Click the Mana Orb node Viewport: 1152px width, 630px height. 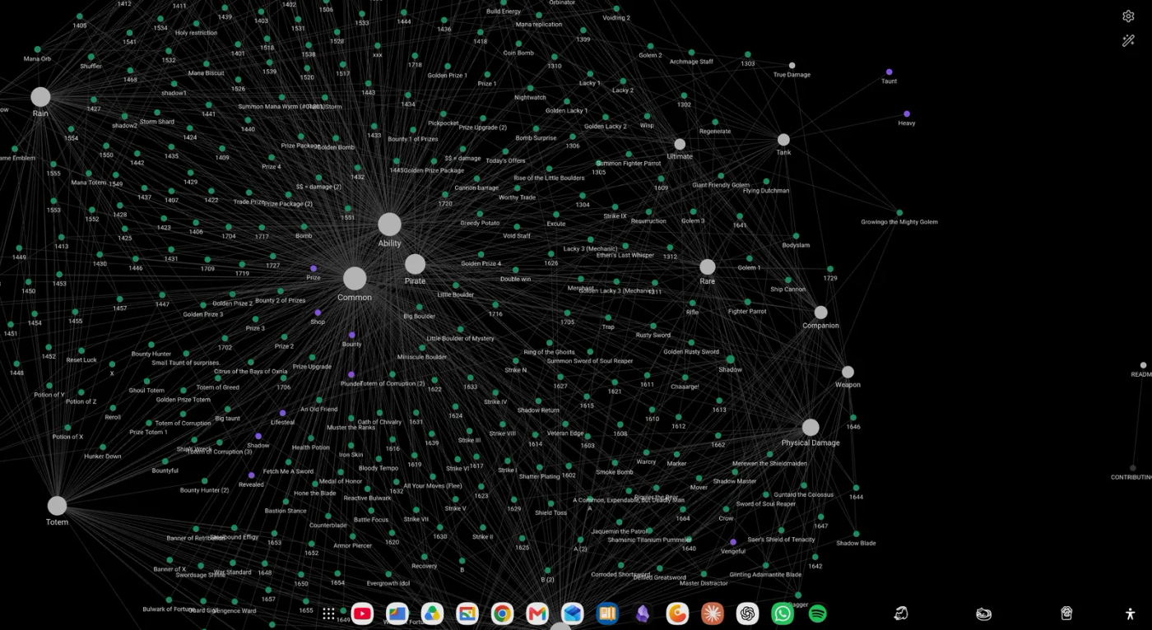coord(37,49)
